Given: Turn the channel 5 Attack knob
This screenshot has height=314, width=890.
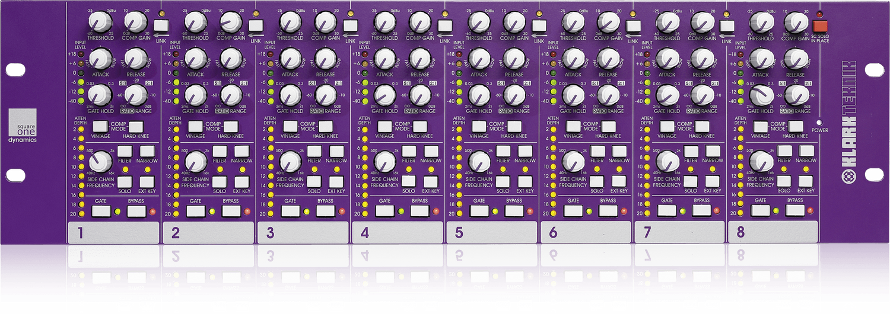Looking at the screenshot, I should (479, 59).
